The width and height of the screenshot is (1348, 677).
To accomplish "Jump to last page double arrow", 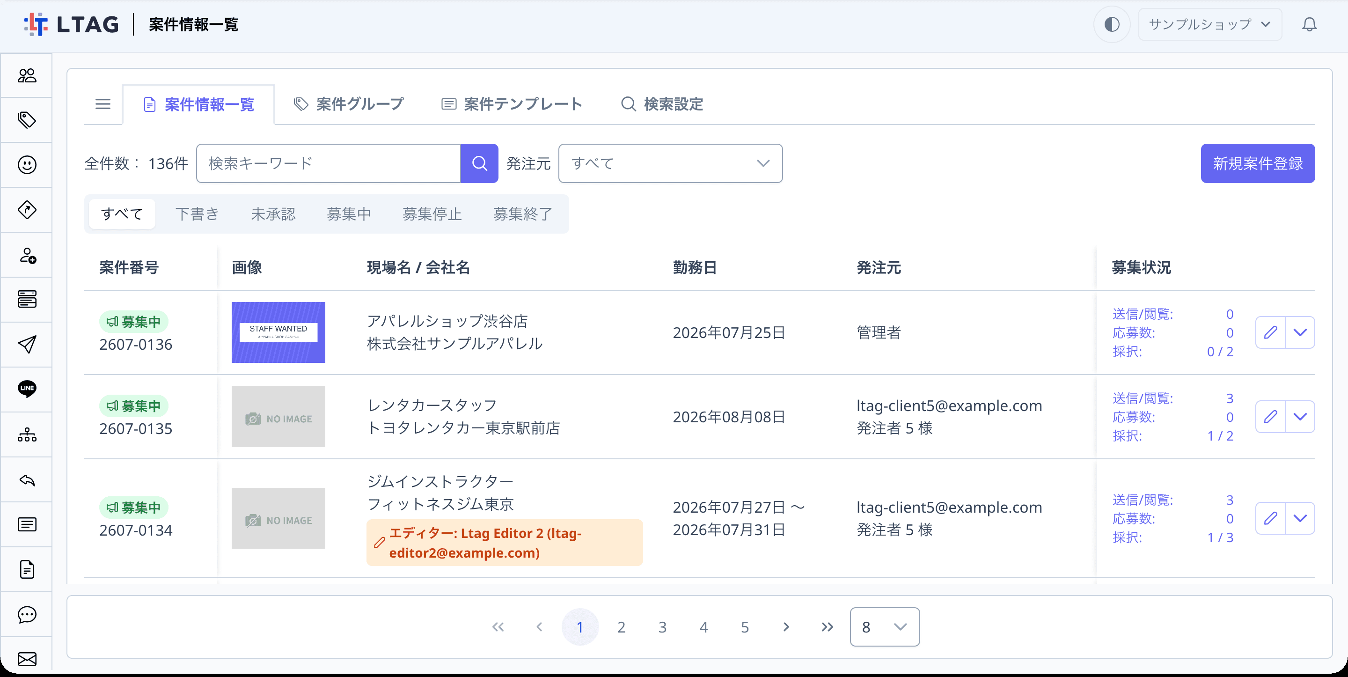I will click(828, 627).
